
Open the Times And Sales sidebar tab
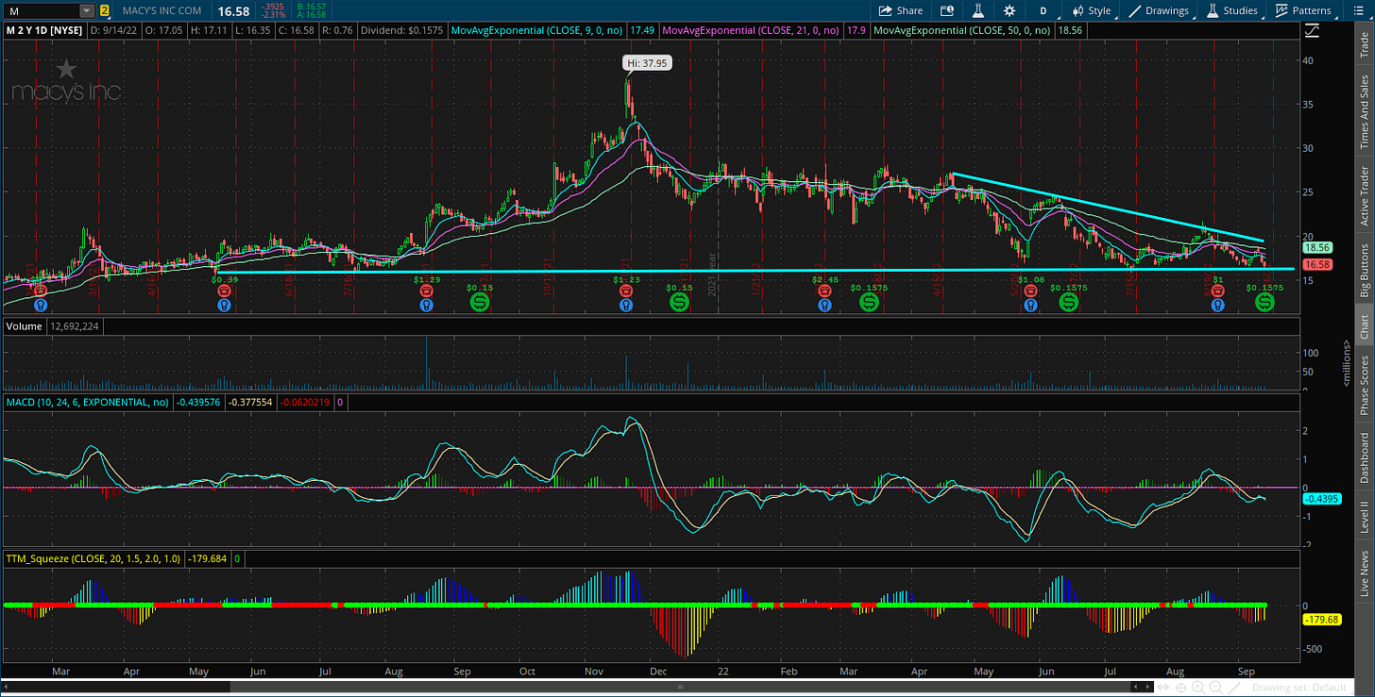coord(1364,111)
